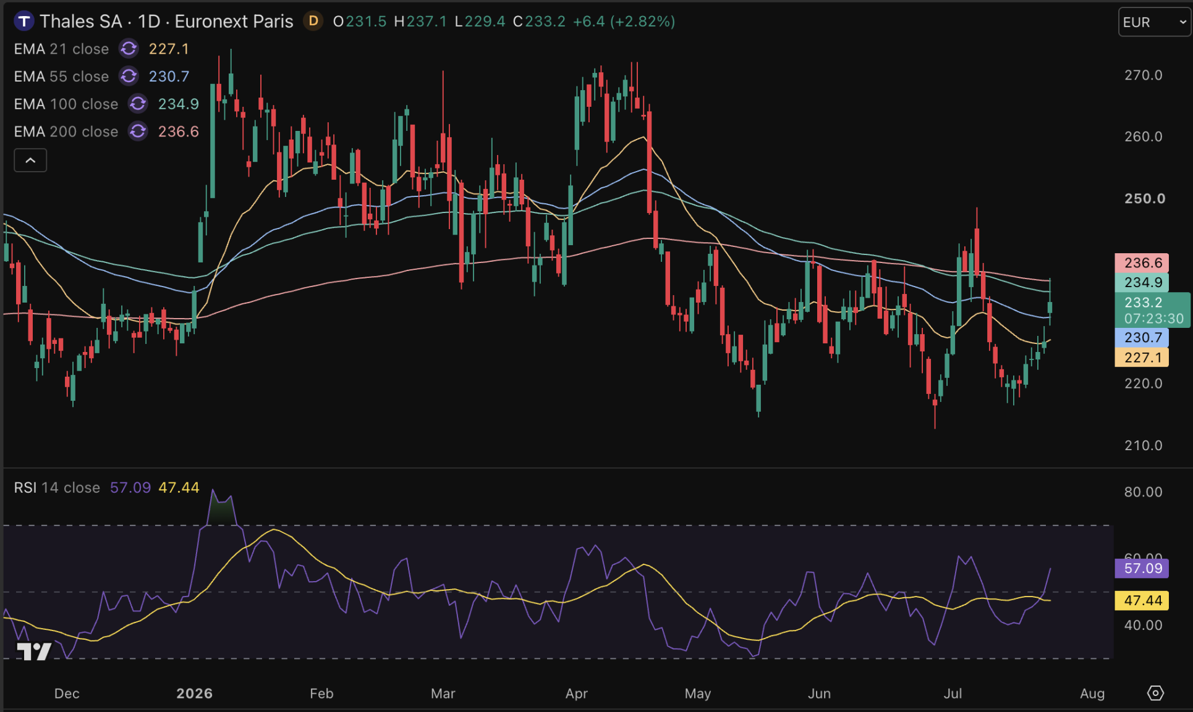Click the orange D data-status badge
Viewport: 1193px width, 712px height.
coord(313,22)
